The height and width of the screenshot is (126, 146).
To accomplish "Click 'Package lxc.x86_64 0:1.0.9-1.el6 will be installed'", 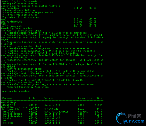I will [x=43, y=53].
